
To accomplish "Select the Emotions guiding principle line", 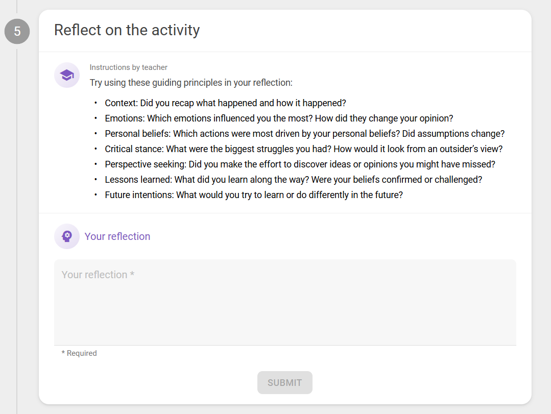I will point(279,118).
